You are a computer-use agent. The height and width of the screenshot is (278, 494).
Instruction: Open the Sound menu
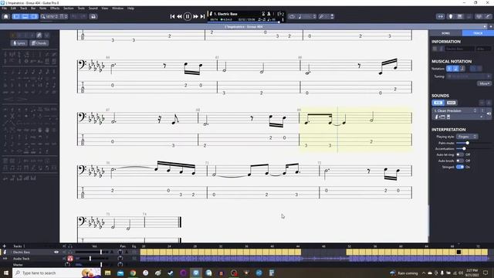pyautogui.click(x=93, y=8)
